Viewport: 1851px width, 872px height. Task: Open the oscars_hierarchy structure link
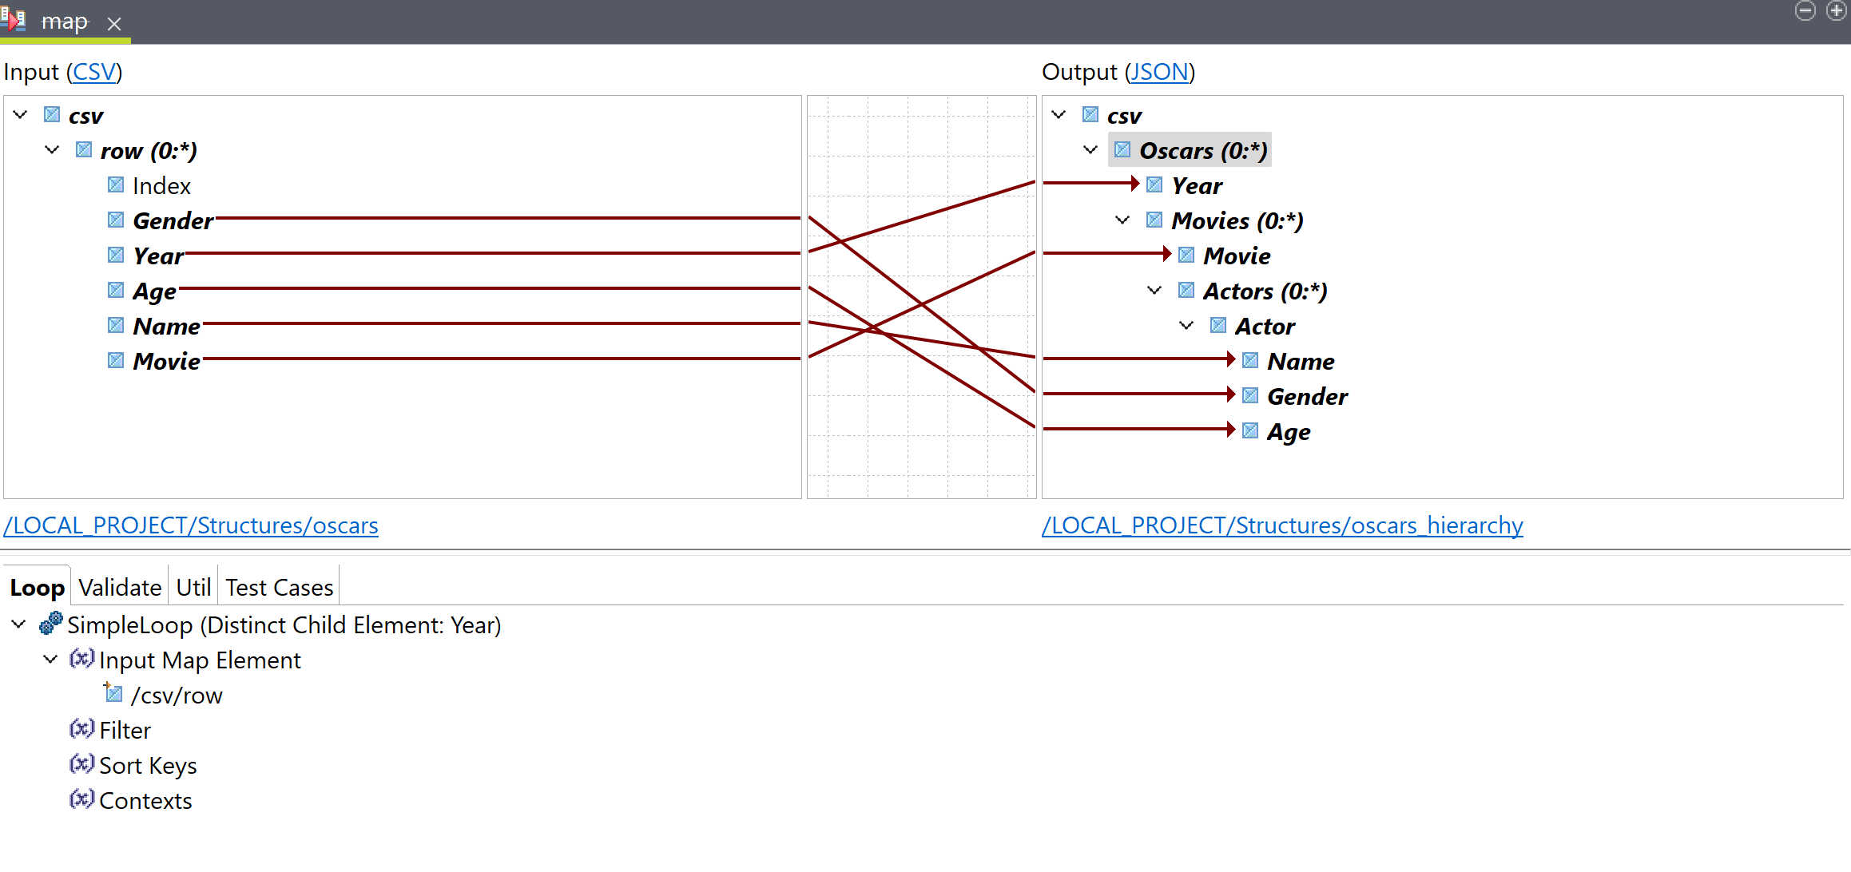[1281, 525]
